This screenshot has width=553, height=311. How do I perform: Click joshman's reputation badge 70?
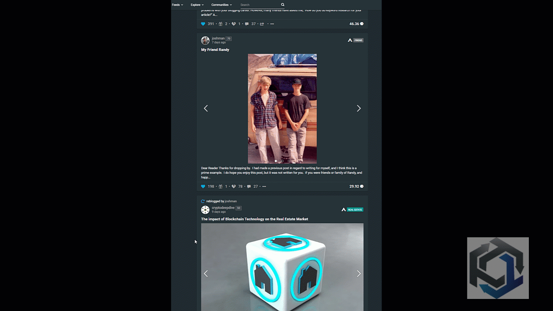coord(229,38)
